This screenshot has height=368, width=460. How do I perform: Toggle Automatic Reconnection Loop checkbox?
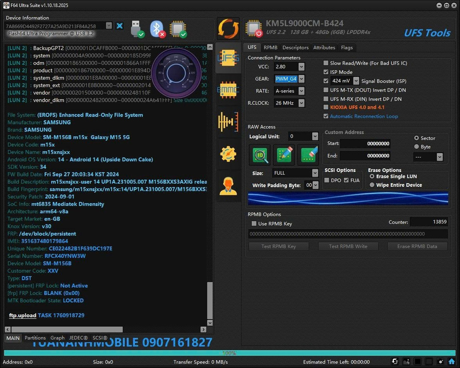(x=326, y=116)
